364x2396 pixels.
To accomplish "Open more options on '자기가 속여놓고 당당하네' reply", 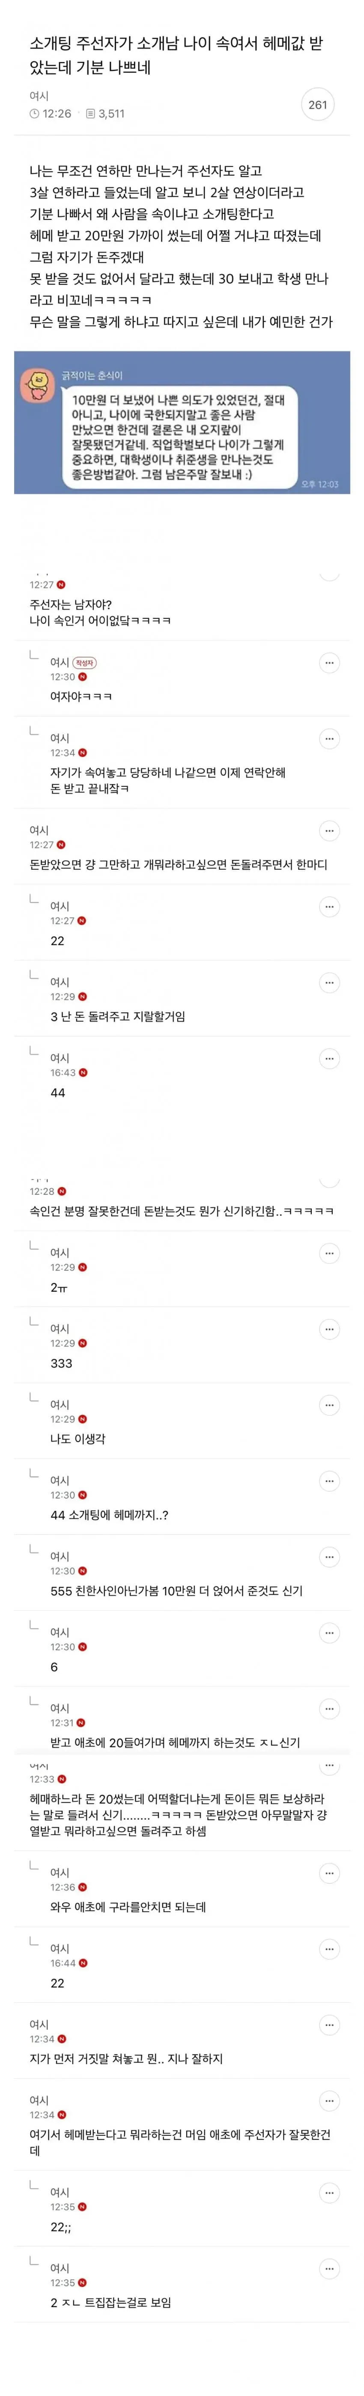I will [x=329, y=738].
